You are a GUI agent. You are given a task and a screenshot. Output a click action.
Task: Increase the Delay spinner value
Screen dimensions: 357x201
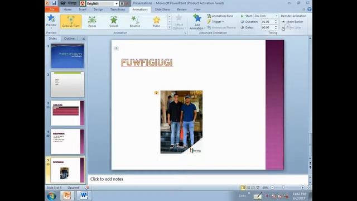(x=276, y=26)
